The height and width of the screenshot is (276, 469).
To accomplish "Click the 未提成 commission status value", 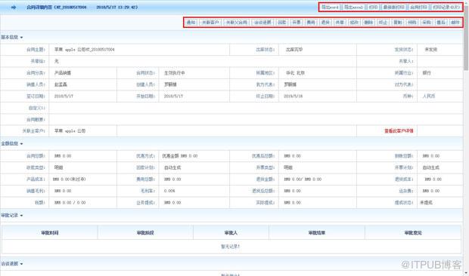I will tap(426, 202).
